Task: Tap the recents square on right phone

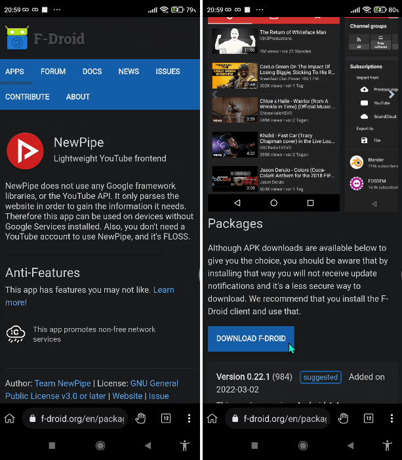Action: (254, 446)
